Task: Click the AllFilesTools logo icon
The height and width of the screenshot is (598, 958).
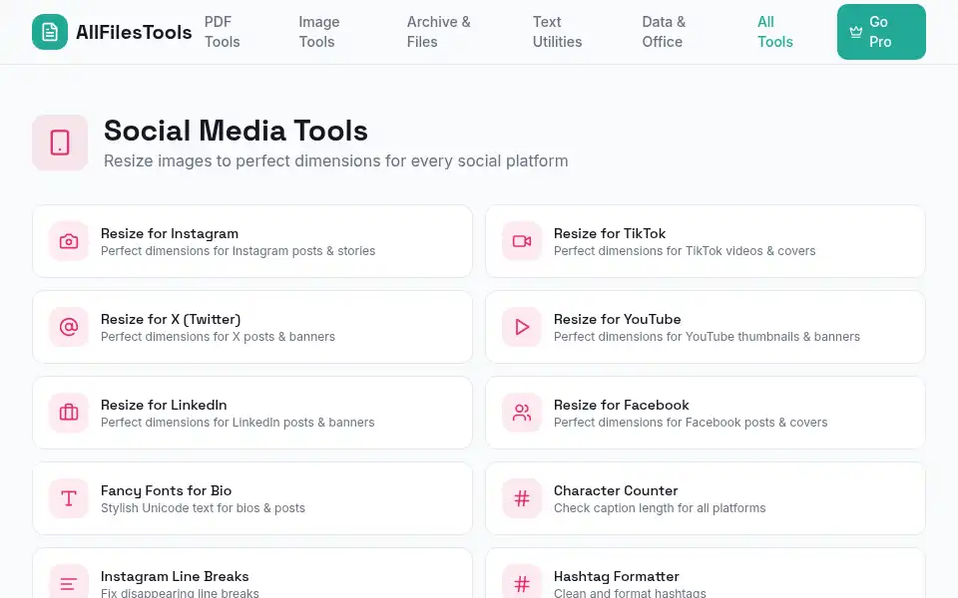Action: 50,32
